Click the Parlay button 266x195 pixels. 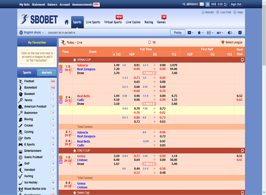178,33
